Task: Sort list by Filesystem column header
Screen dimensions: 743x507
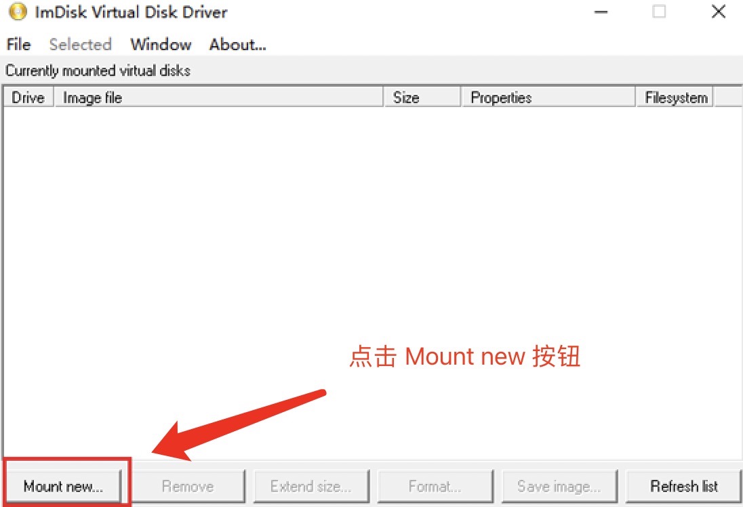Action: tap(675, 98)
